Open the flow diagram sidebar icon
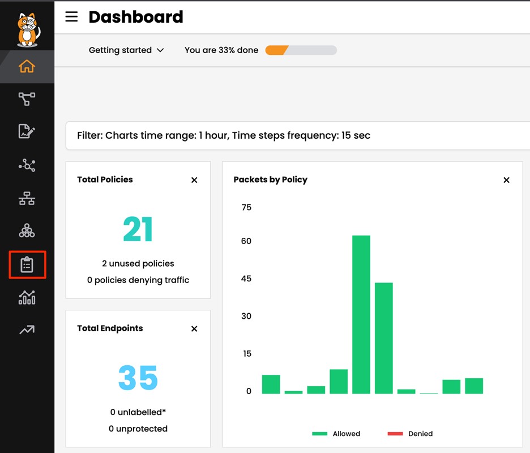This screenshot has height=453, width=530. [x=27, y=99]
